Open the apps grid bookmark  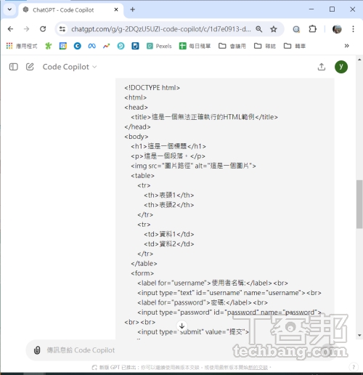click(22, 46)
